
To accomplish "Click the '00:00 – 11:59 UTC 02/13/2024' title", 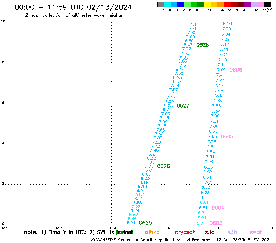I will 73,7.
